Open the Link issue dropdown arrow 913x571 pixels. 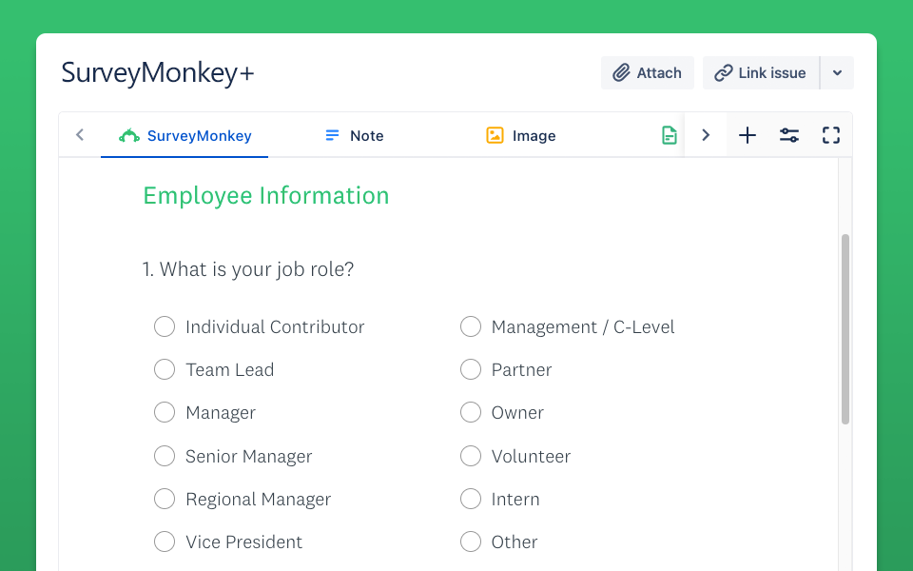point(837,73)
